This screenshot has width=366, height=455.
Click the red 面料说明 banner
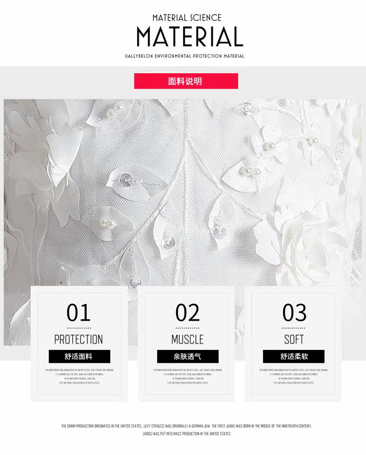(x=186, y=81)
